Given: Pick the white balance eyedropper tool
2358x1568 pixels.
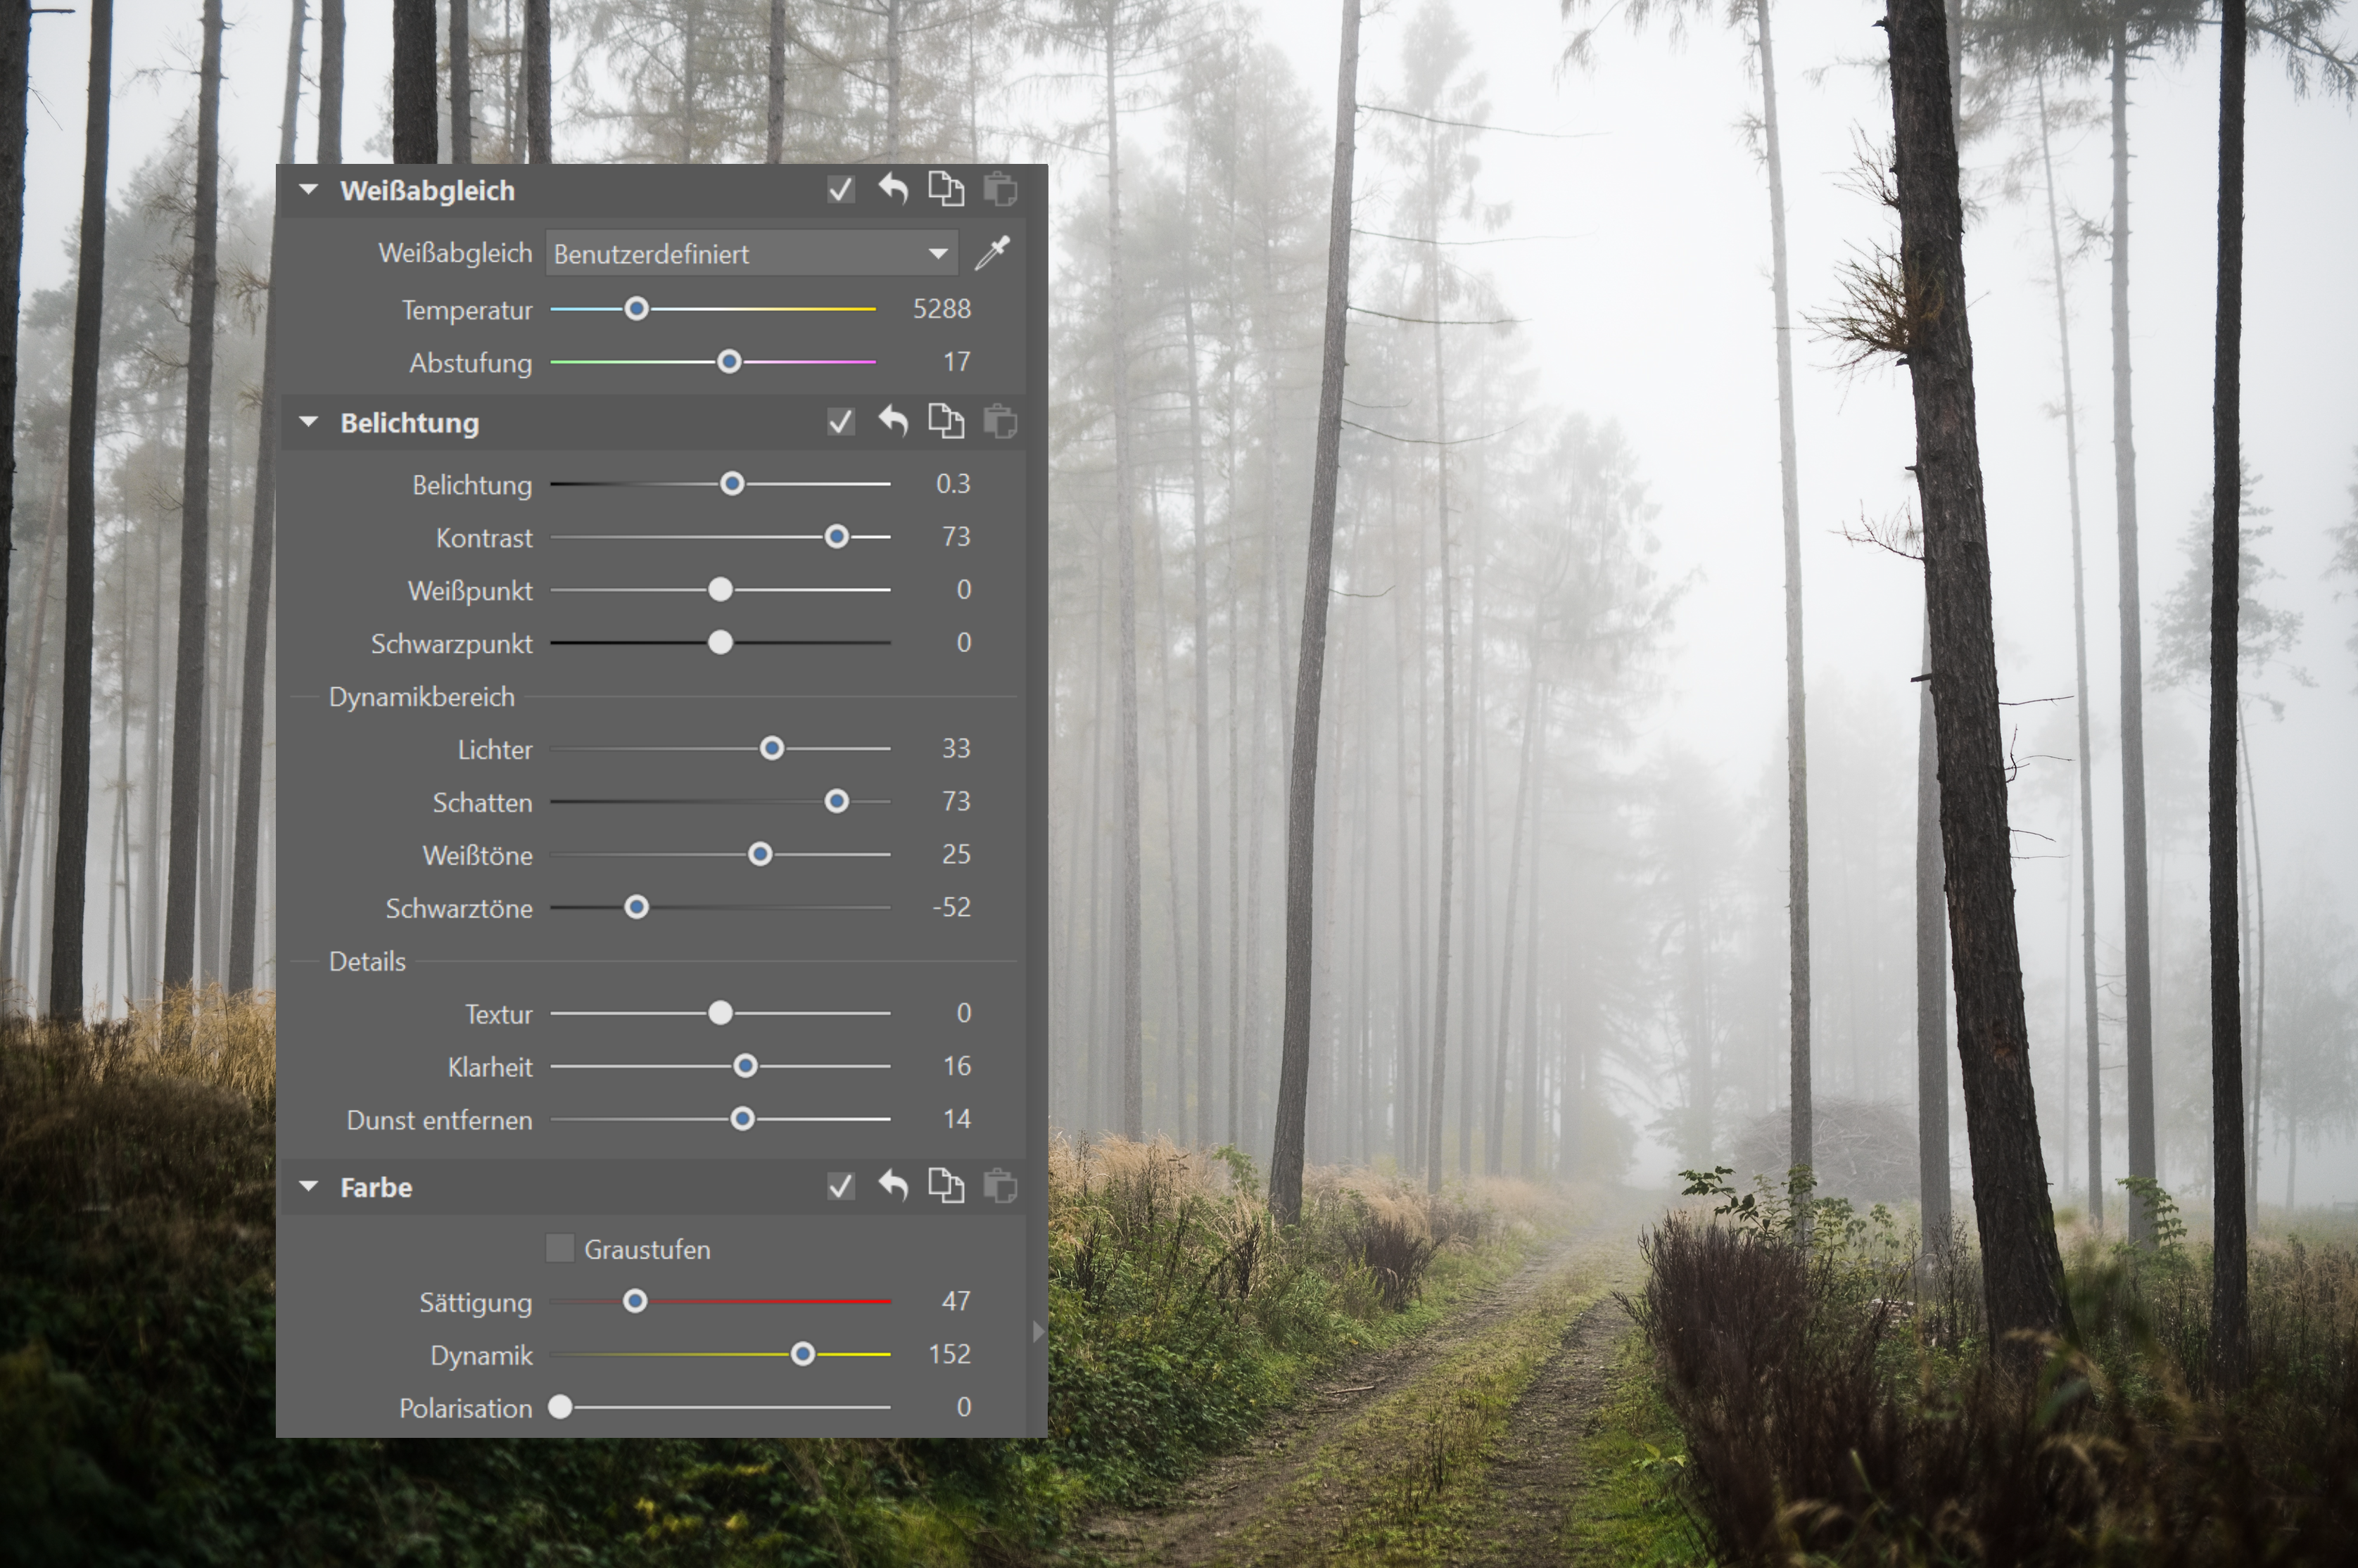Looking at the screenshot, I should tap(992, 253).
